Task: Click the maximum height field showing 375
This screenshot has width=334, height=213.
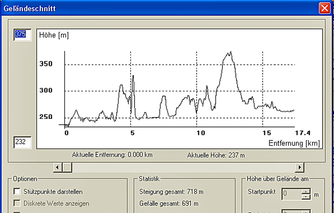Action: click(x=22, y=35)
